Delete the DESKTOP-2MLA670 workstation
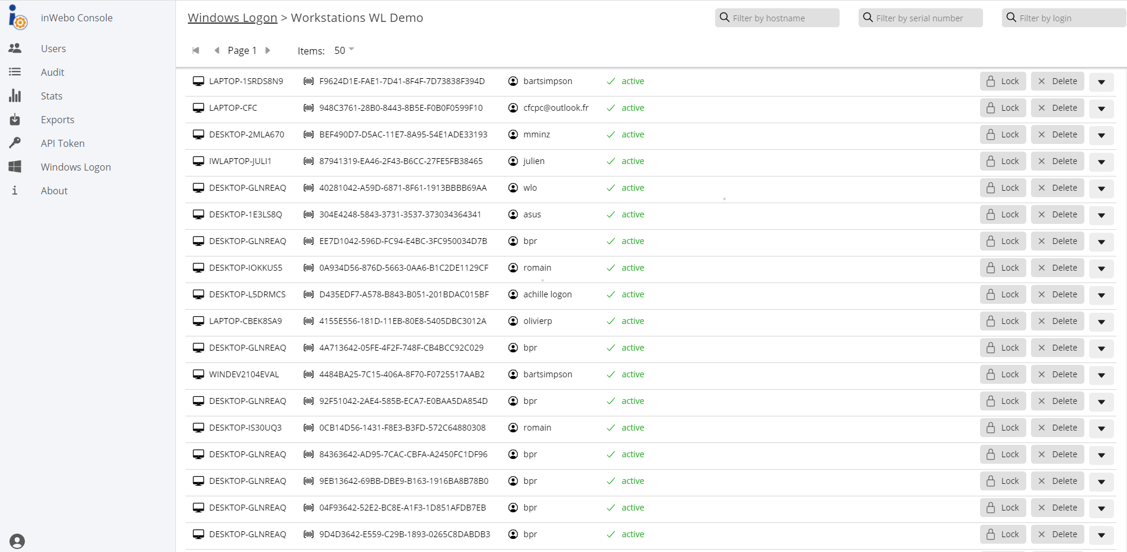Viewport: 1127px width, 552px height. pyautogui.click(x=1057, y=134)
